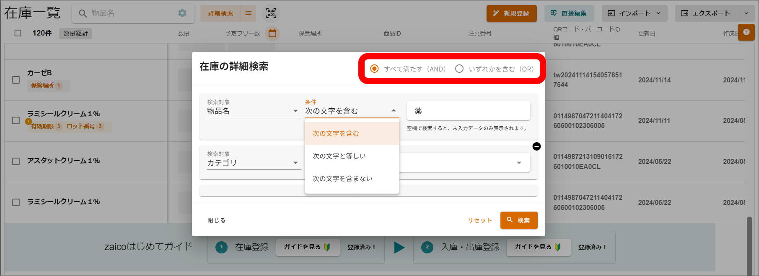Viewport: 759px width, 276px height.
Task: Click the orange 検索 button
Action: click(518, 220)
